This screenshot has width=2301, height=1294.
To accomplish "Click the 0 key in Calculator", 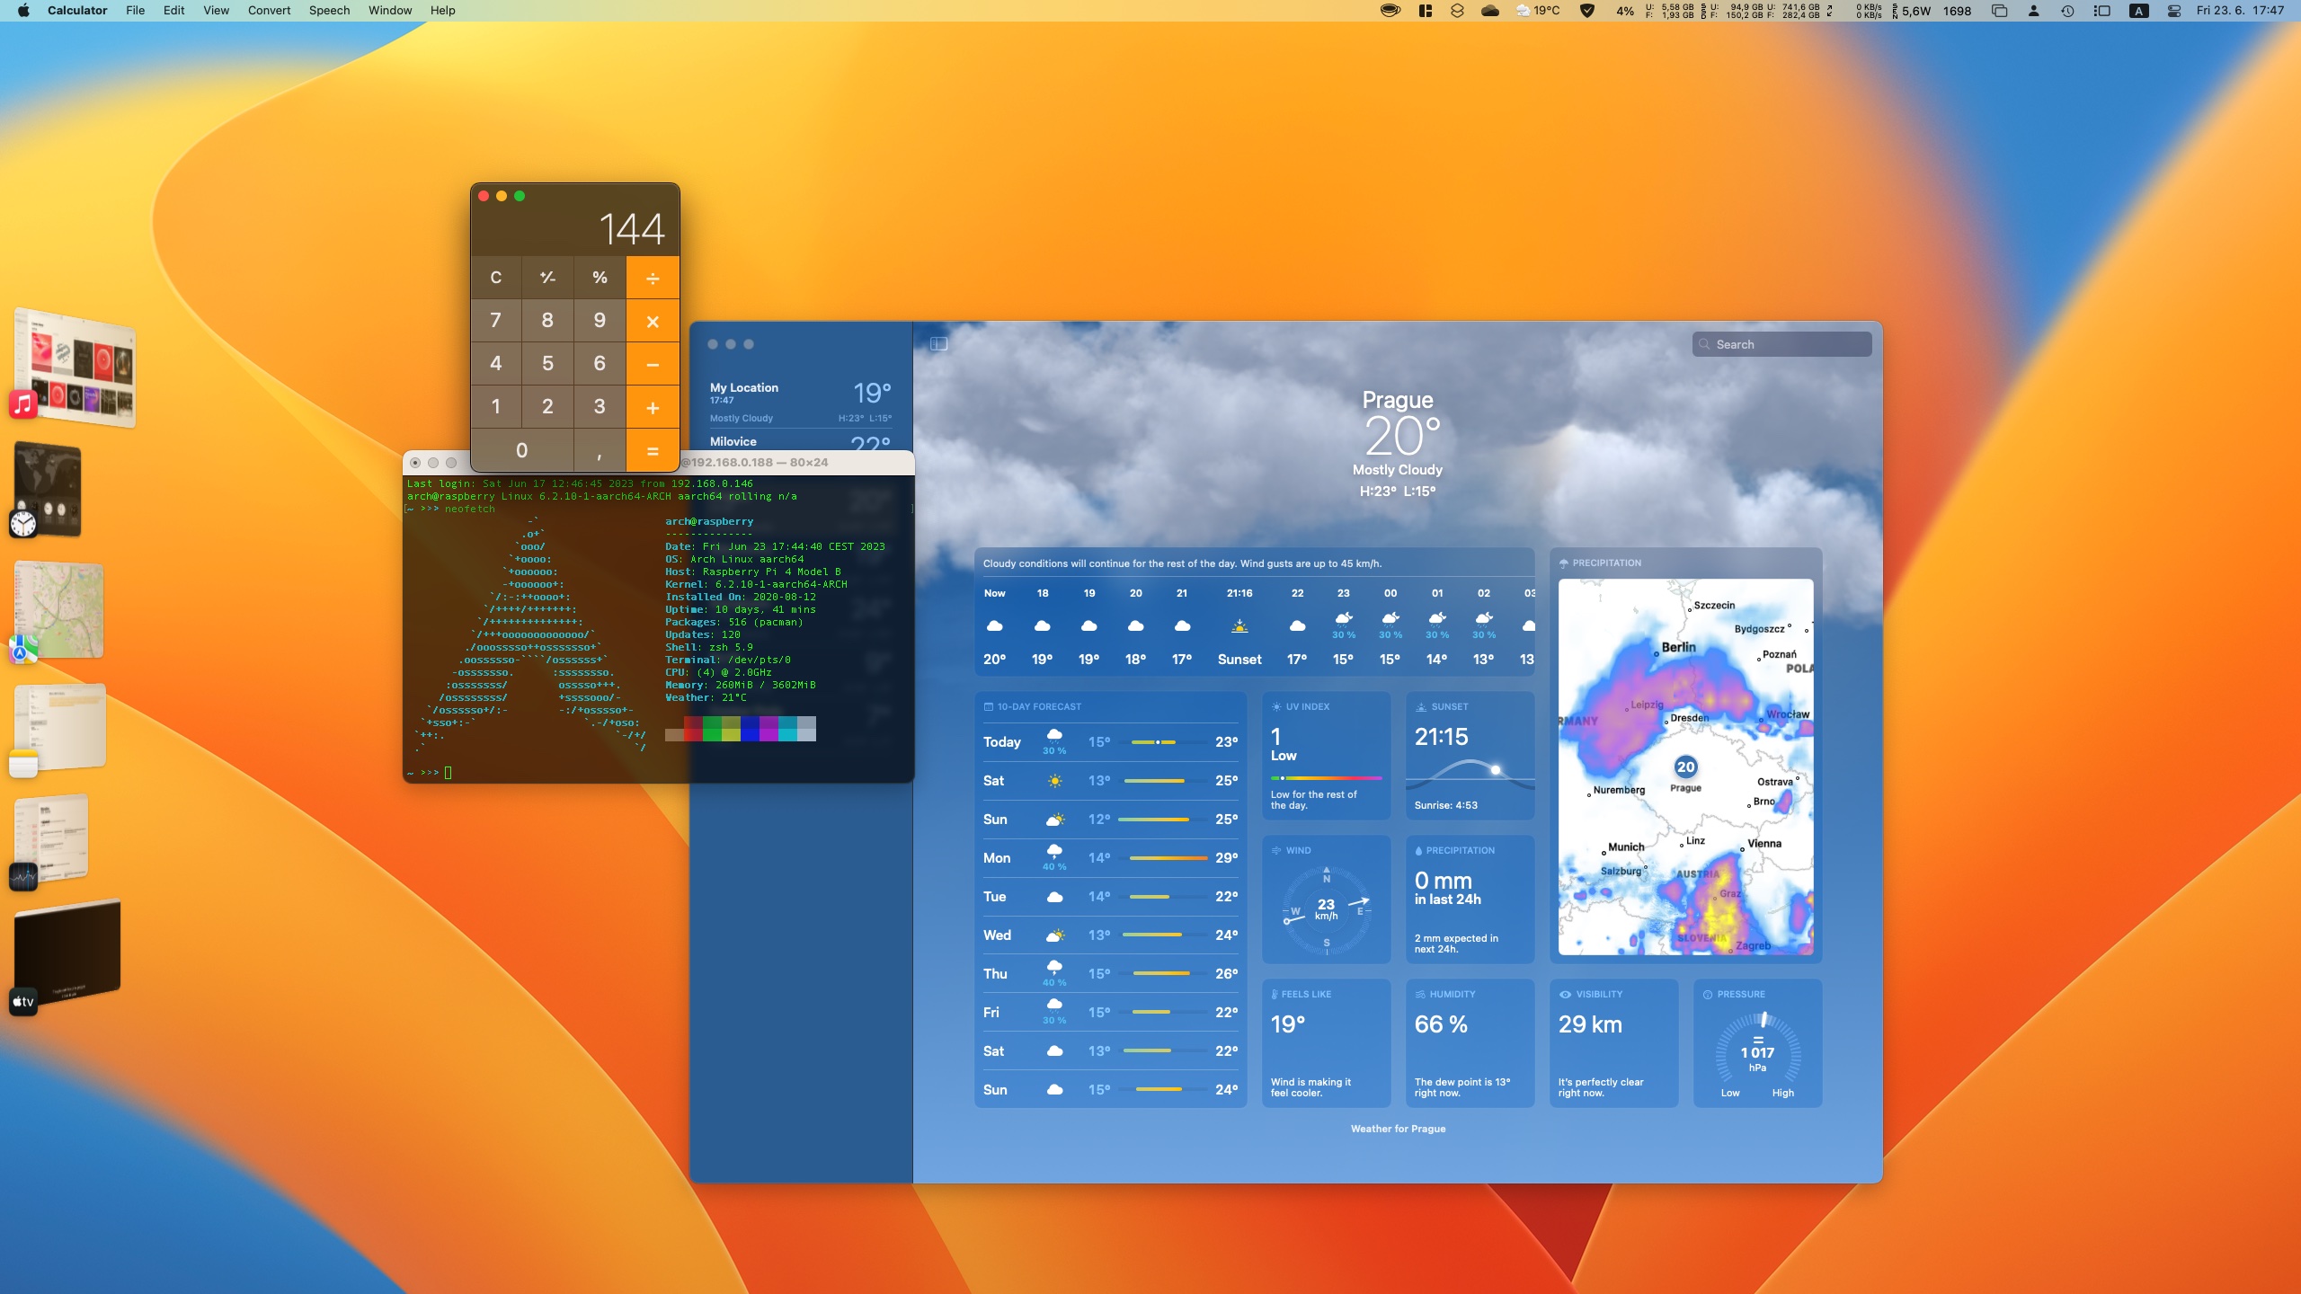I will click(x=522, y=450).
